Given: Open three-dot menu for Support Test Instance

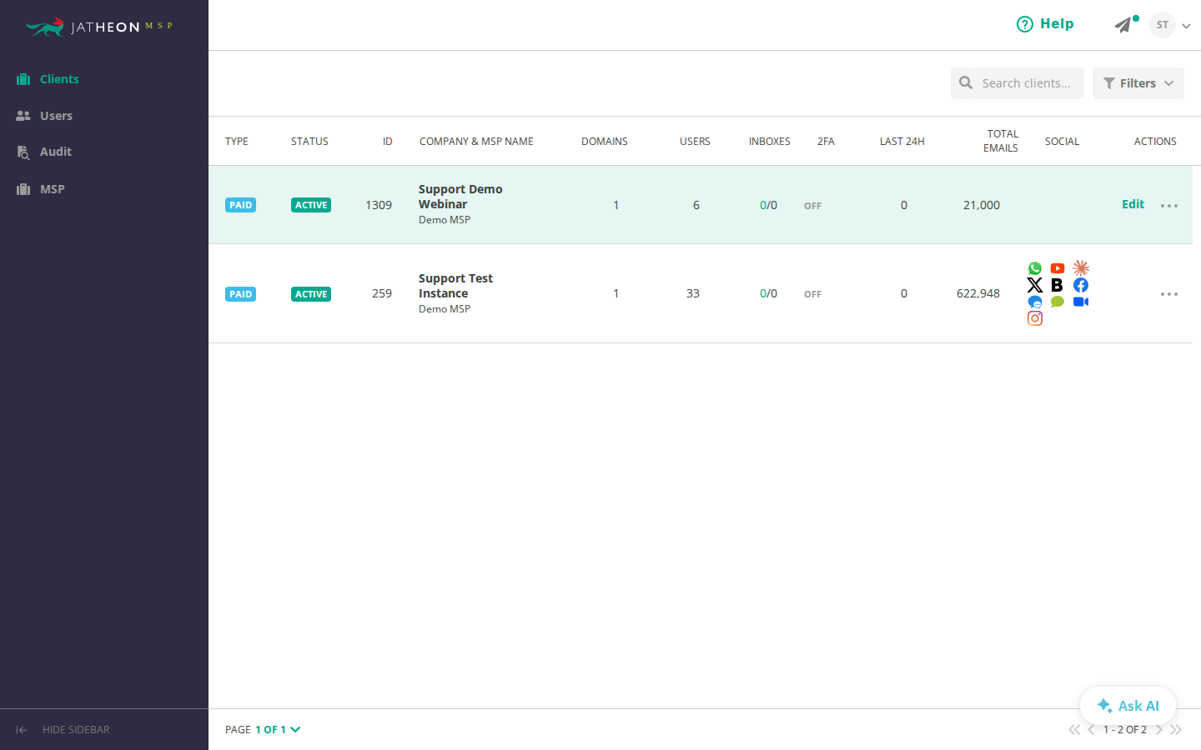Looking at the screenshot, I should 1169,294.
